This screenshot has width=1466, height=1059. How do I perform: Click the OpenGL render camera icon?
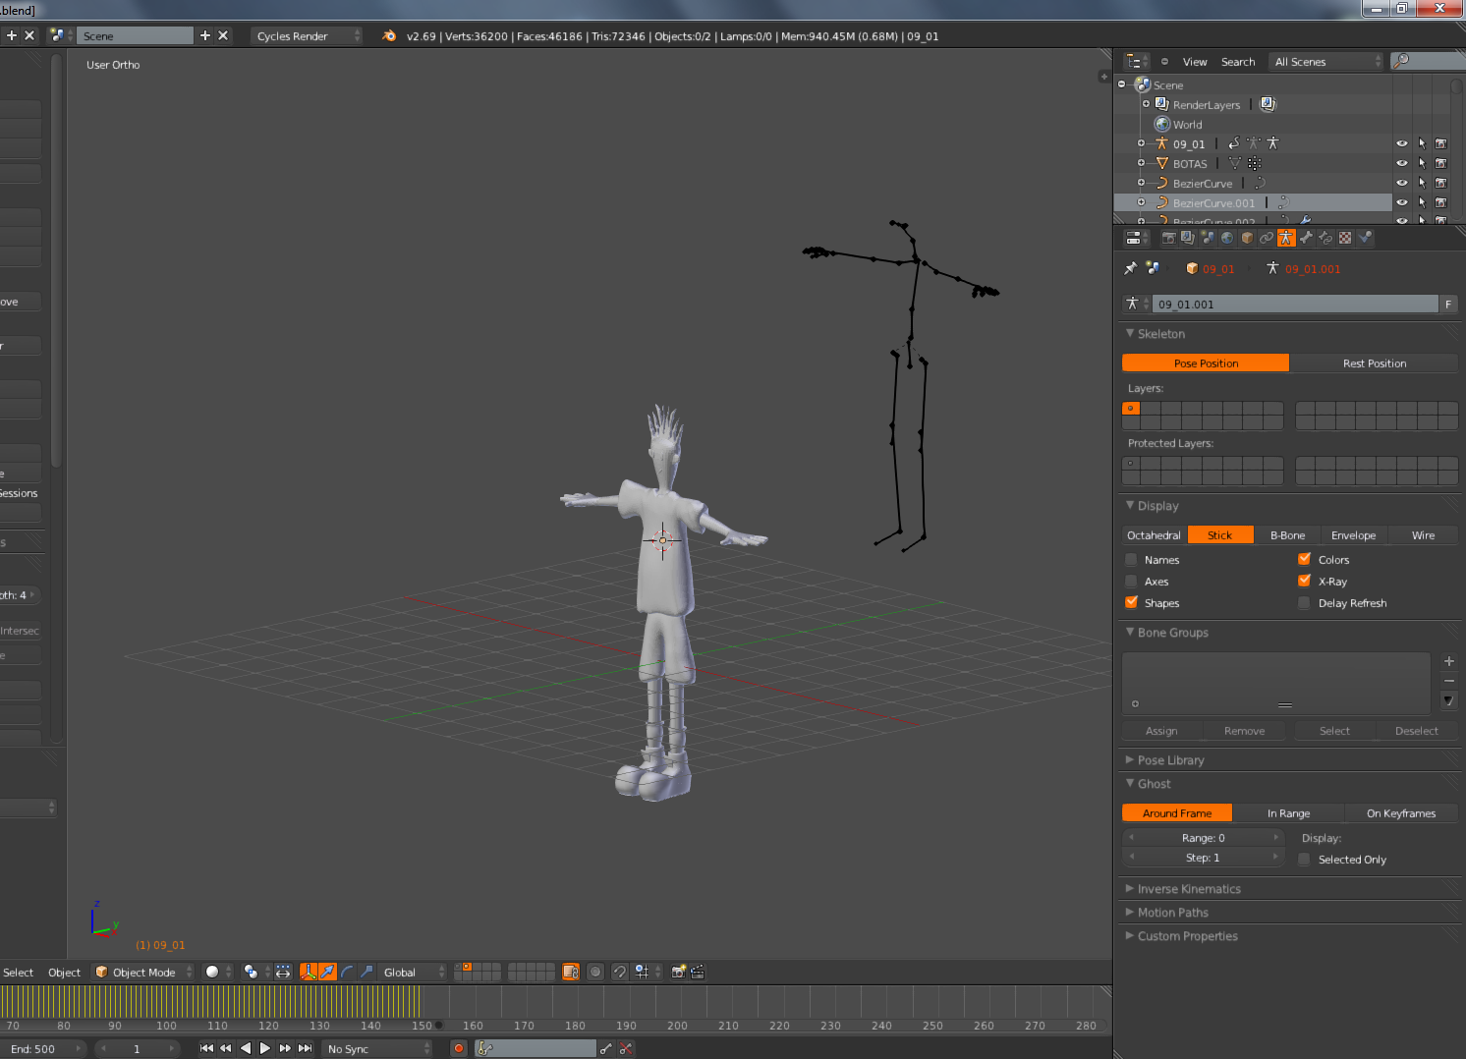678,972
